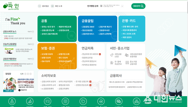
Task: Click the 전·월세 자금안내 house icon
Action: click(x=112, y=63)
